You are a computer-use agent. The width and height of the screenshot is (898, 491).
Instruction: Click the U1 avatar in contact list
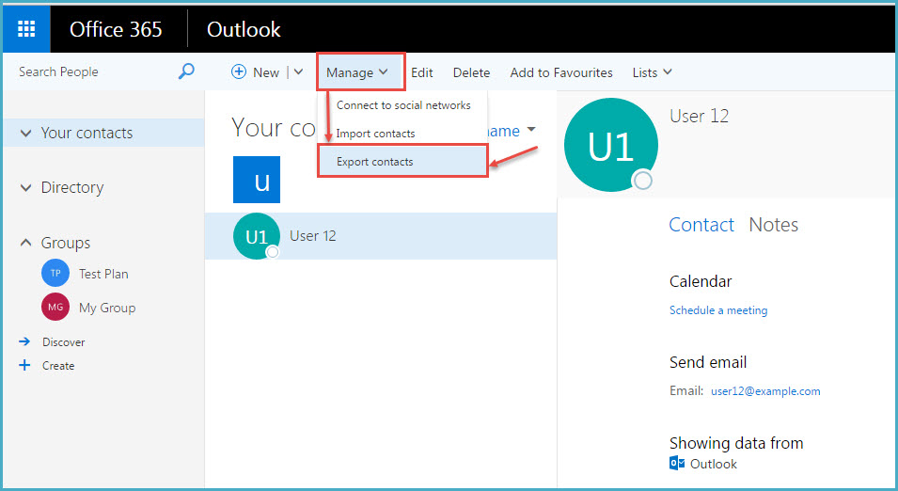257,236
